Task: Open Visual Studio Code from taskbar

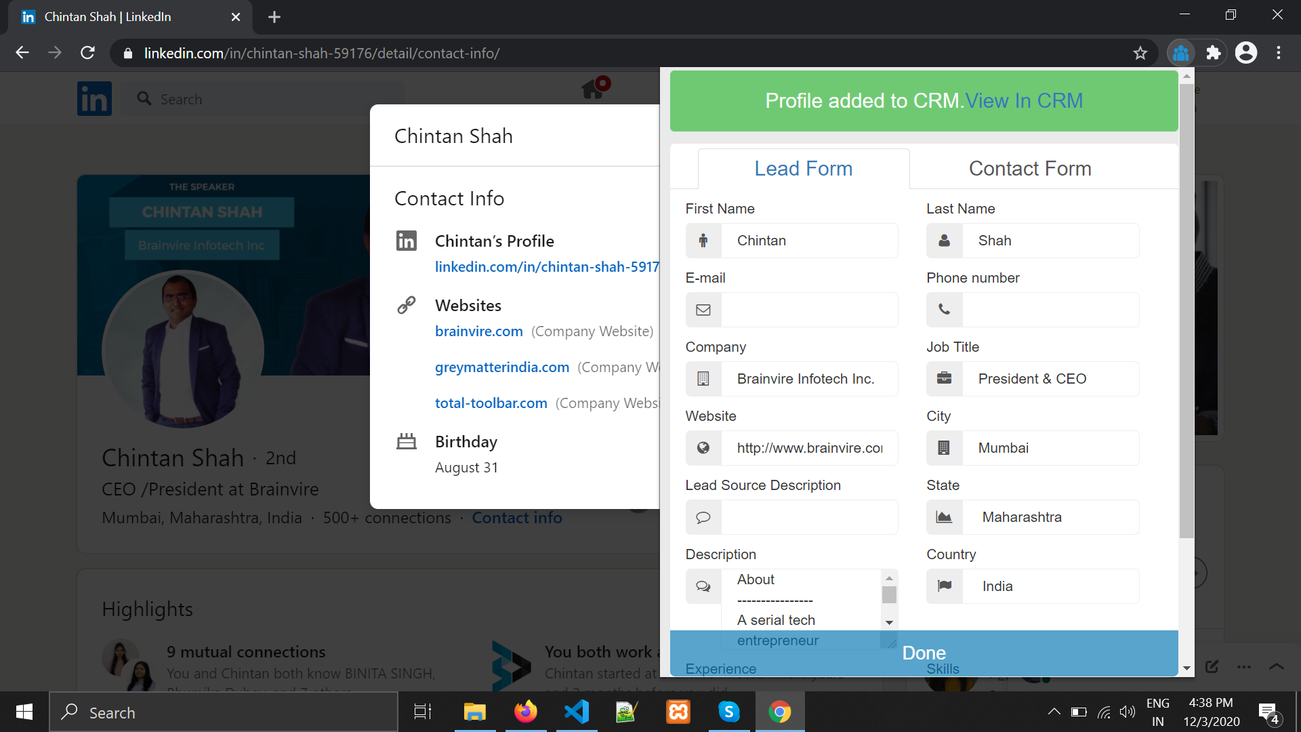Action: click(577, 712)
